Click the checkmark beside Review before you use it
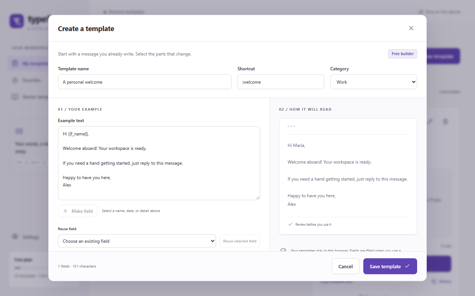This screenshot has width=475, height=296. click(290, 225)
